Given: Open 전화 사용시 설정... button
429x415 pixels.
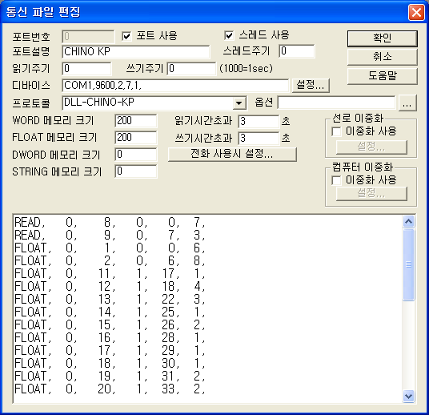Looking at the screenshot, I should pyautogui.click(x=232, y=154).
